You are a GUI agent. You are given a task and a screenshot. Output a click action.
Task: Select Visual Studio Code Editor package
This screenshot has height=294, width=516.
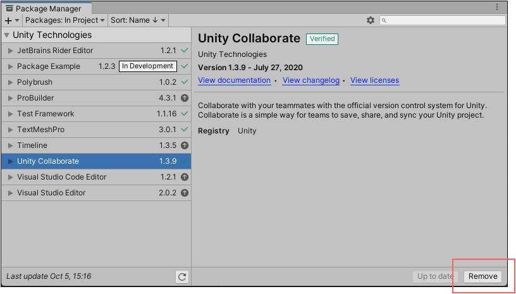[x=61, y=177]
